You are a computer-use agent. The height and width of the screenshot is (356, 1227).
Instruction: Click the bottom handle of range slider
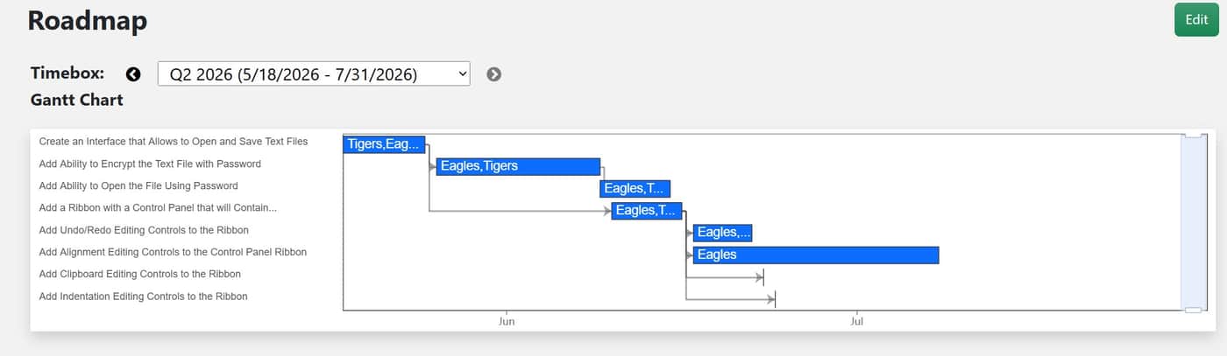coord(1193,310)
